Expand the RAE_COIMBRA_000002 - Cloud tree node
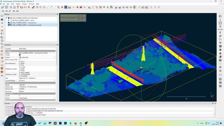This screenshot has width=224, height=126. 9,20
